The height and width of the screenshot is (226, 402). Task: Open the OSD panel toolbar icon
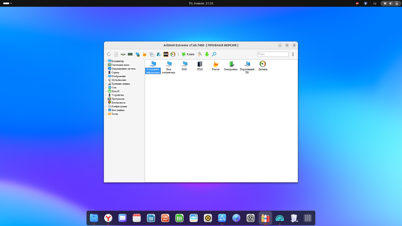pyautogui.click(x=166, y=55)
